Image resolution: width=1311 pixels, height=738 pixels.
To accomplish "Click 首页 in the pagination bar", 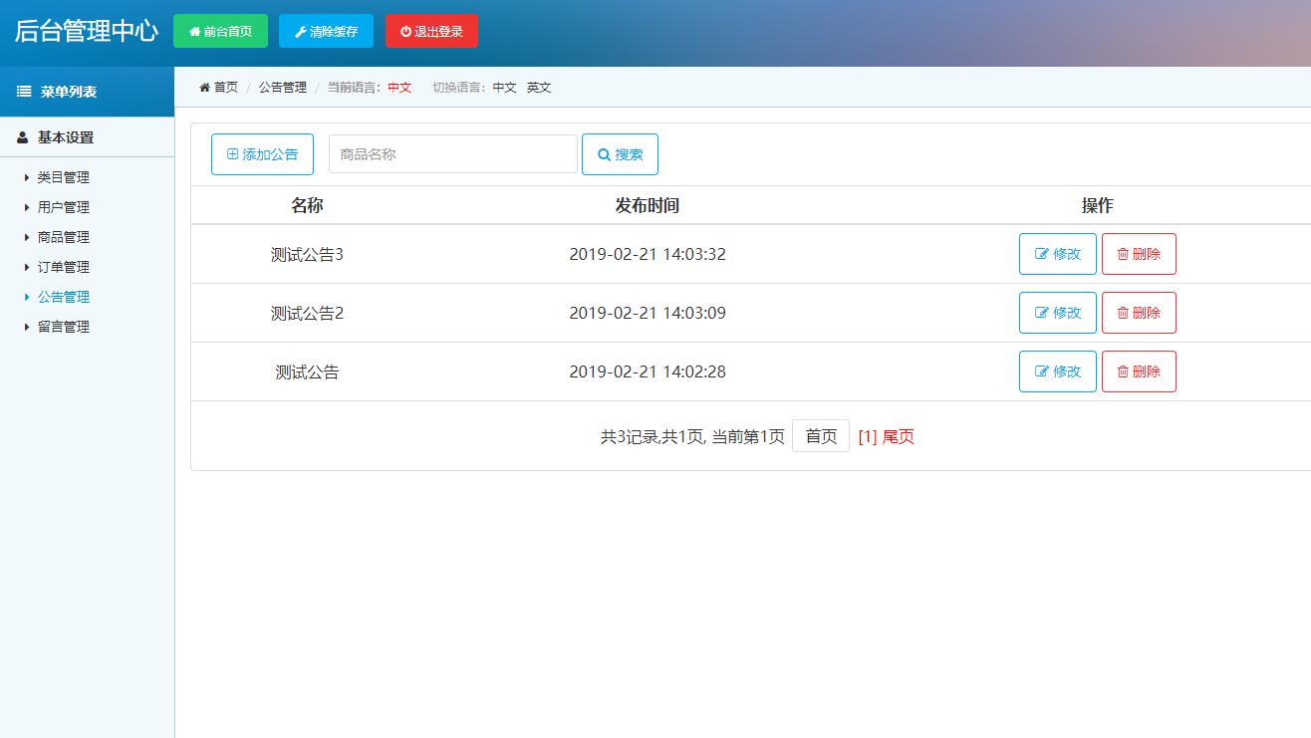I will coord(820,435).
